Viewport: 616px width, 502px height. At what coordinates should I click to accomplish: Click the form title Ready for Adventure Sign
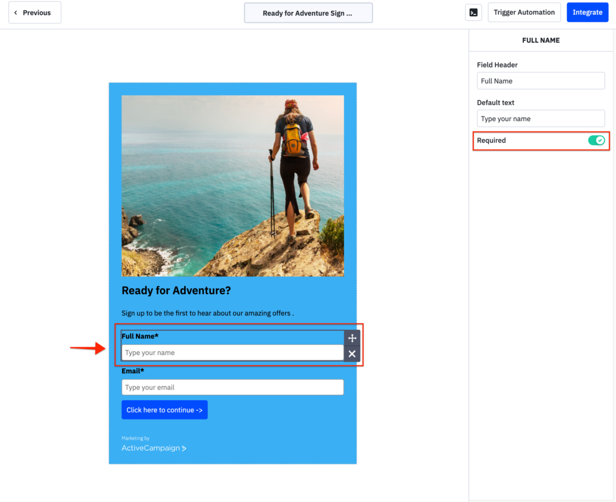click(308, 13)
